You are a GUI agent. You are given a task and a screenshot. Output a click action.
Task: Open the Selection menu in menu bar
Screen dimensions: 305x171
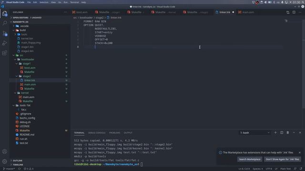44,2
